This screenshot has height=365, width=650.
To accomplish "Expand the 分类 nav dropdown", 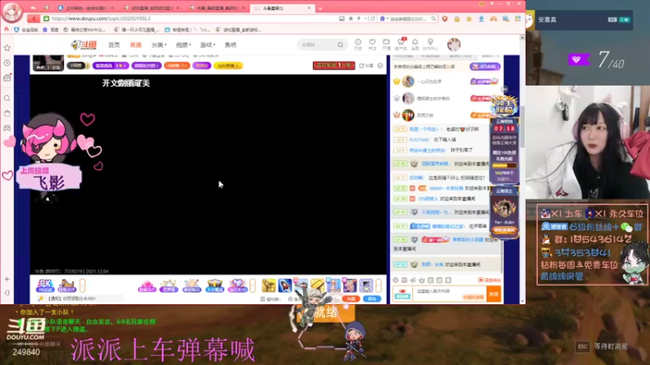I will pyautogui.click(x=158, y=45).
